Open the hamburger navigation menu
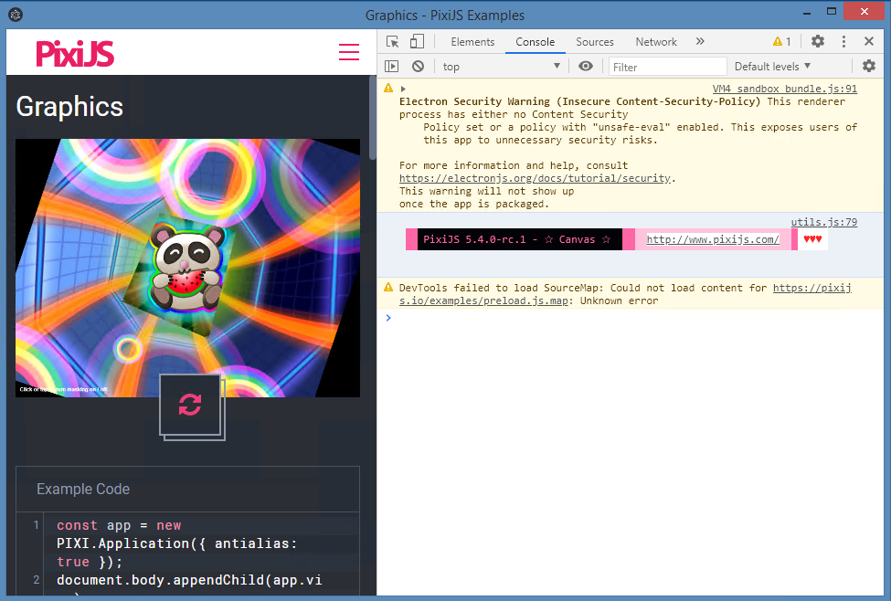Screen dimensions: 891x601 (x=348, y=52)
